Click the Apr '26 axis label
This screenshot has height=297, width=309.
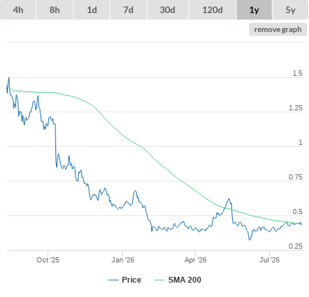coord(196,260)
